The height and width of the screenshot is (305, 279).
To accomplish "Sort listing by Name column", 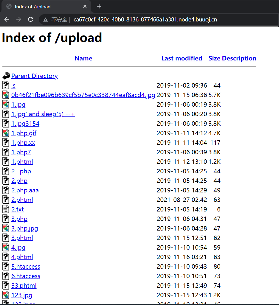I will click(x=83, y=58).
